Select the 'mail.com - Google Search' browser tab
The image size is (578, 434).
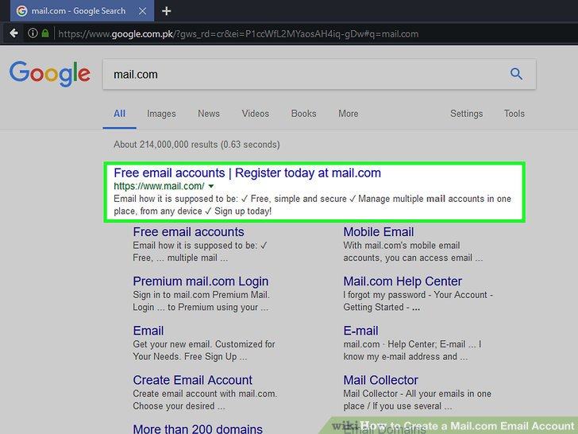click(83, 11)
